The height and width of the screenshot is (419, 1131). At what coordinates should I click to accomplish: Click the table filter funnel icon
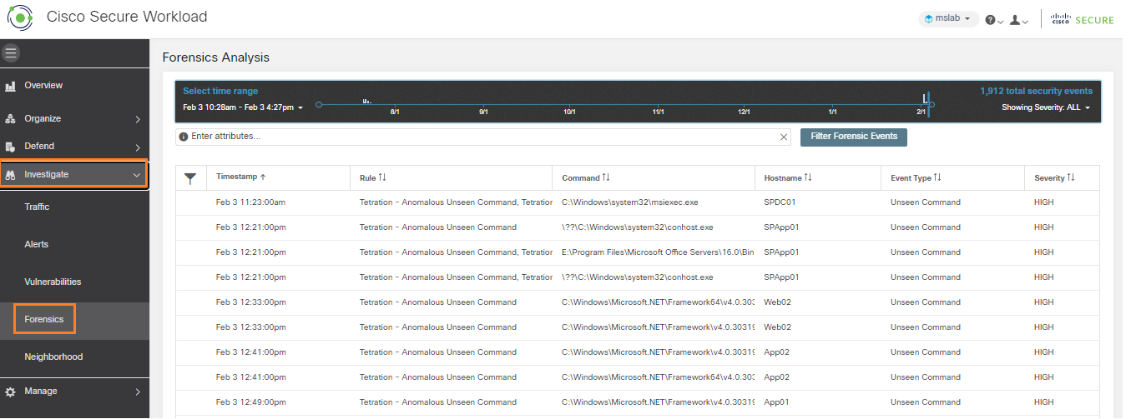(x=191, y=178)
